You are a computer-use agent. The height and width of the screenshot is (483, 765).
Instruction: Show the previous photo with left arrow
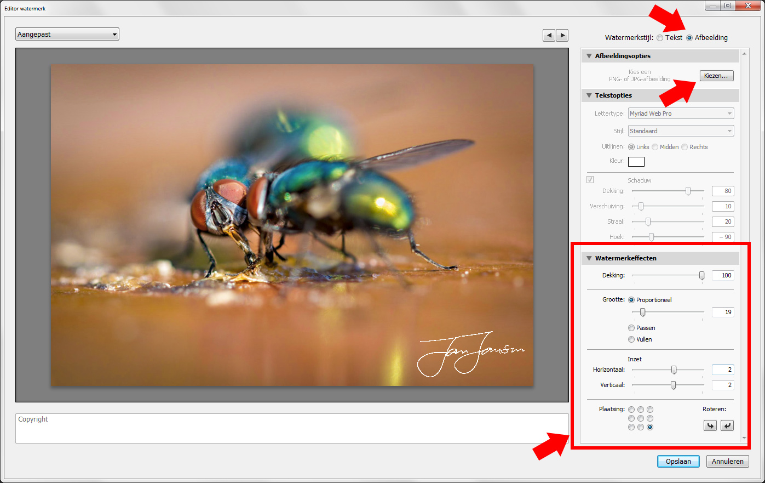(549, 36)
